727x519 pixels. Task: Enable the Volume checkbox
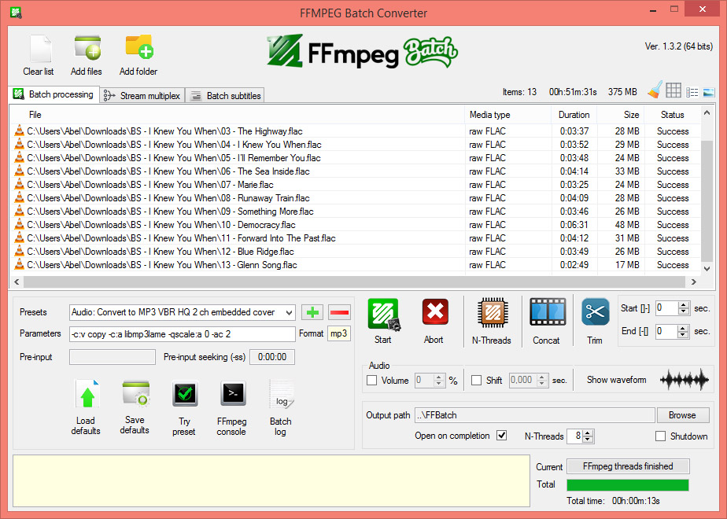click(371, 381)
